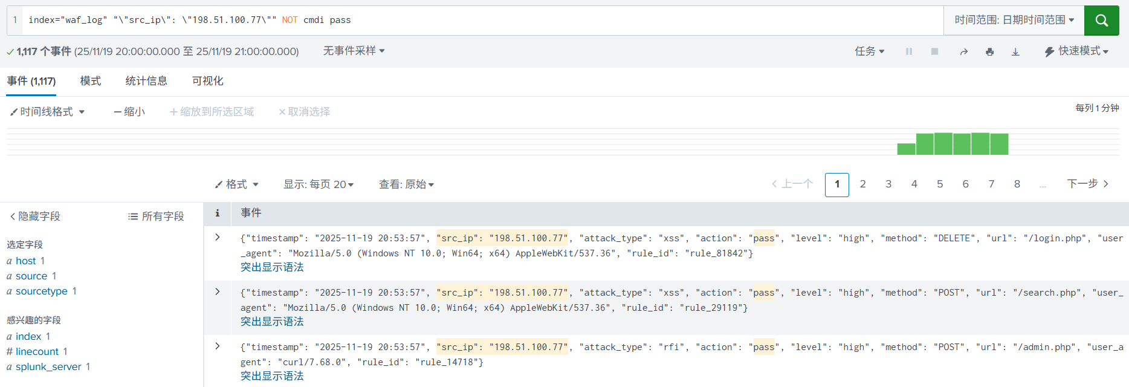Open the 快速模式 search mode dropdown
1129x387 pixels.
pyautogui.click(x=1076, y=51)
